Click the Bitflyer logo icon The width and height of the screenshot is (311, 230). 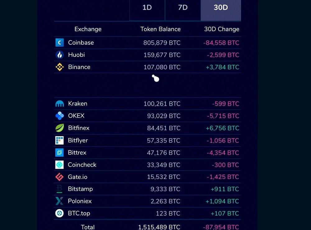point(59,140)
